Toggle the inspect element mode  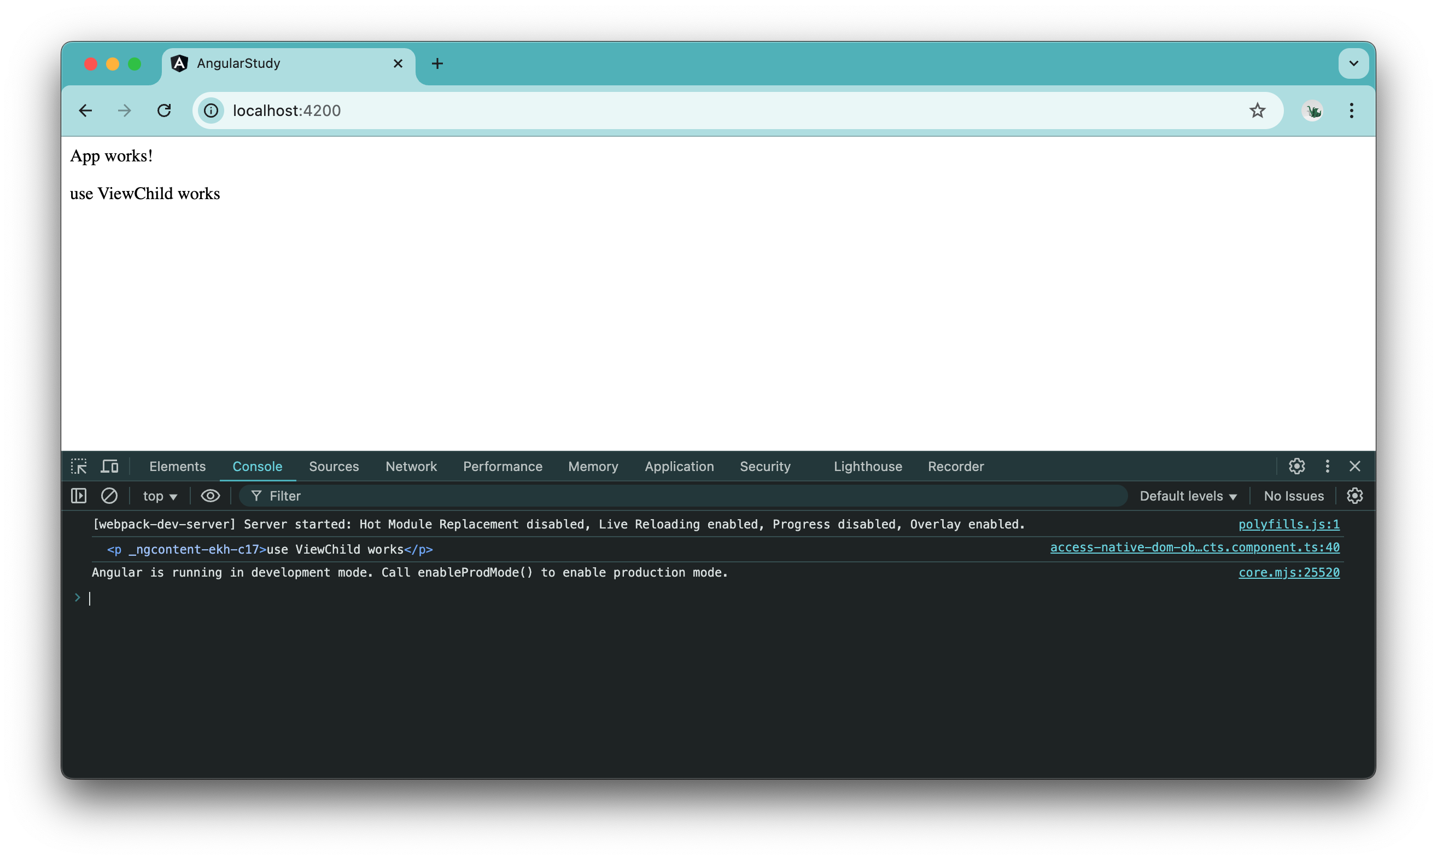point(78,466)
